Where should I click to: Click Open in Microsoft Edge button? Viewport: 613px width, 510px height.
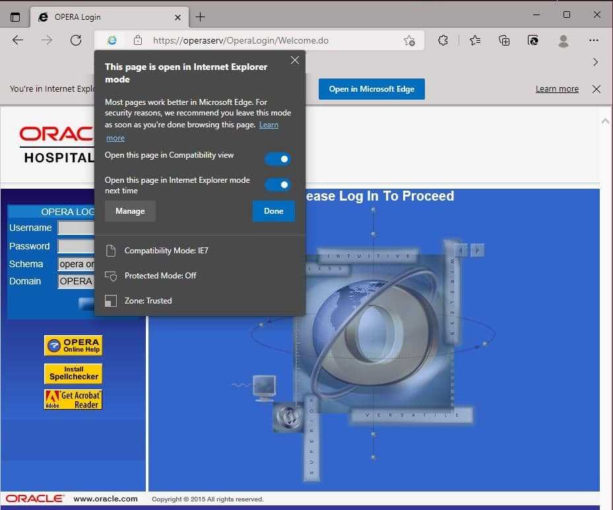(x=371, y=89)
